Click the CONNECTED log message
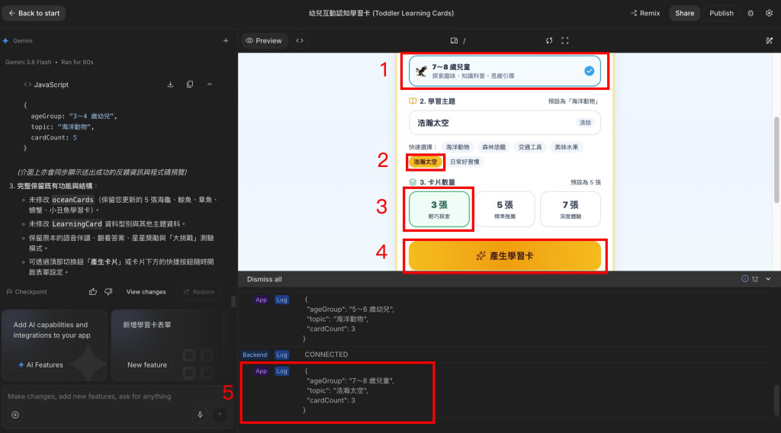Viewport: 781px width, 433px height. tap(326, 354)
